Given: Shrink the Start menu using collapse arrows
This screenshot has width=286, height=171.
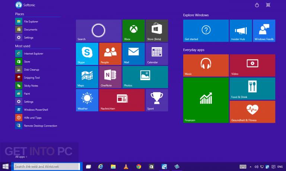Looking at the screenshot, I should (x=268, y=5).
